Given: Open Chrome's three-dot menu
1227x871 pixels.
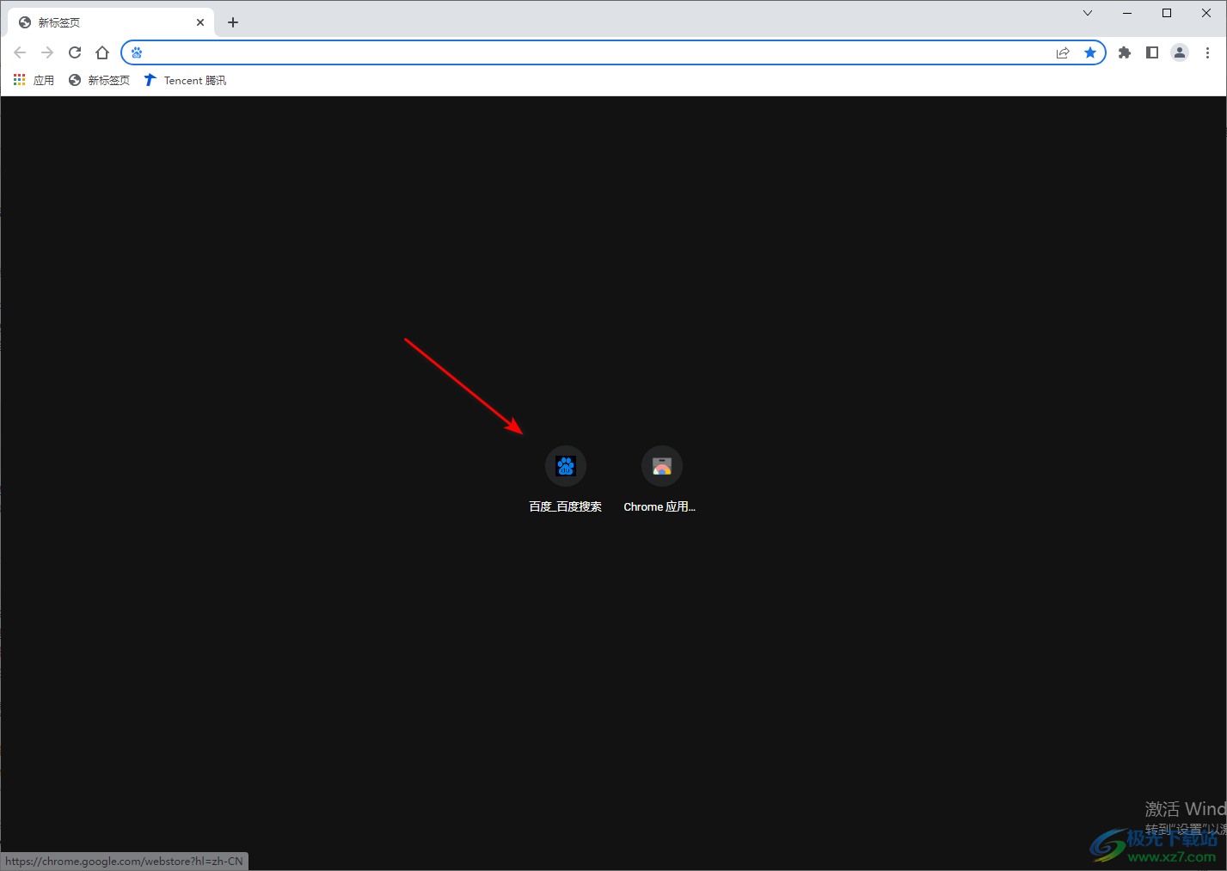Looking at the screenshot, I should coord(1207,52).
